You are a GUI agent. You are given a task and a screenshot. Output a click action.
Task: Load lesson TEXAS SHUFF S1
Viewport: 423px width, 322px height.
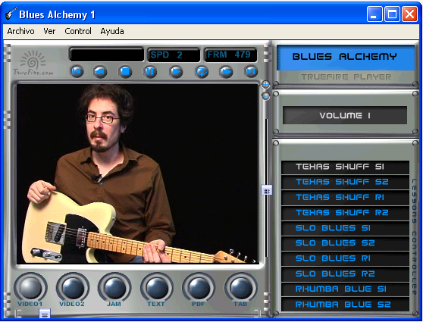[x=345, y=167]
